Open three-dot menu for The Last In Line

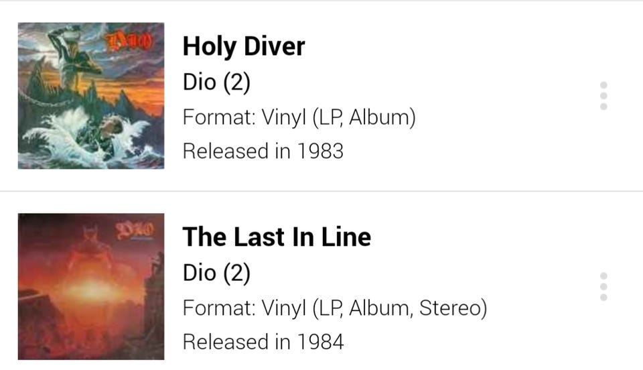pyautogui.click(x=603, y=286)
